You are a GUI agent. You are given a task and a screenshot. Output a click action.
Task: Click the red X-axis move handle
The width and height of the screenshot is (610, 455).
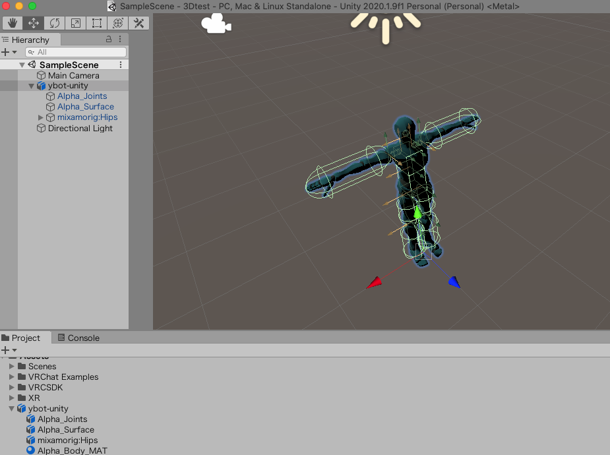(375, 282)
